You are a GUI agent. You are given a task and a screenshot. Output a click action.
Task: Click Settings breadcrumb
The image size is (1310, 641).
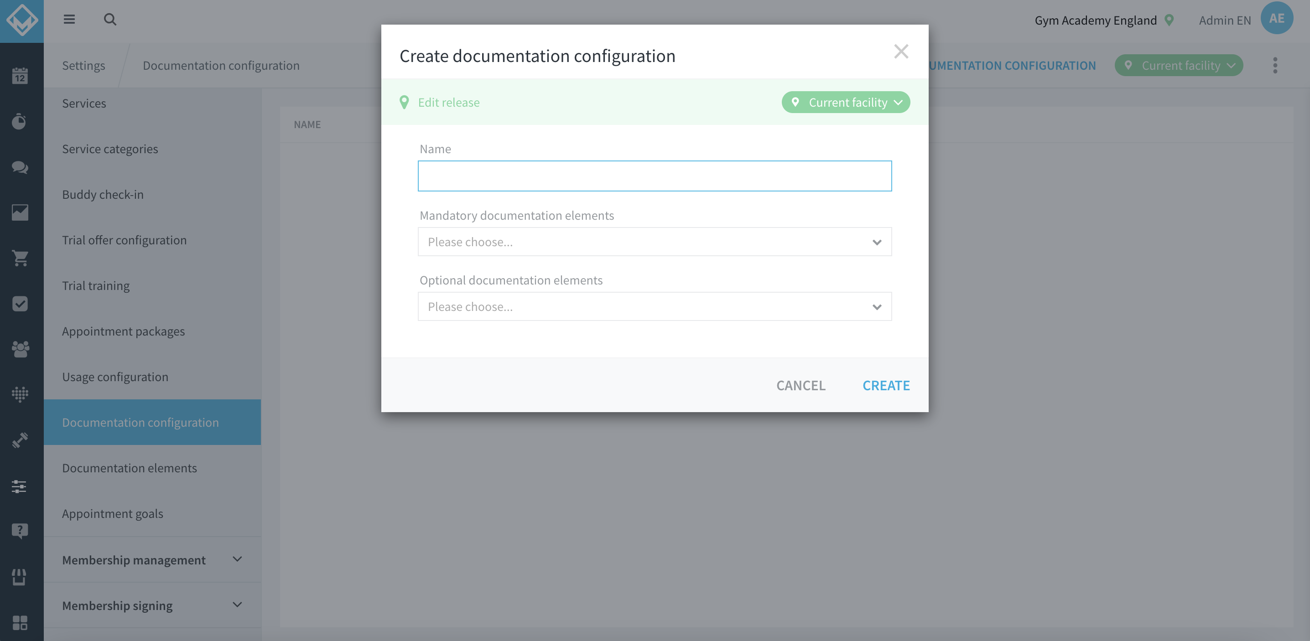click(83, 65)
